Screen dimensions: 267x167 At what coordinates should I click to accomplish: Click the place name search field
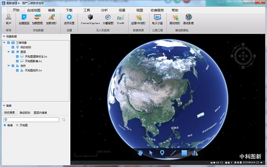click(x=31, y=120)
